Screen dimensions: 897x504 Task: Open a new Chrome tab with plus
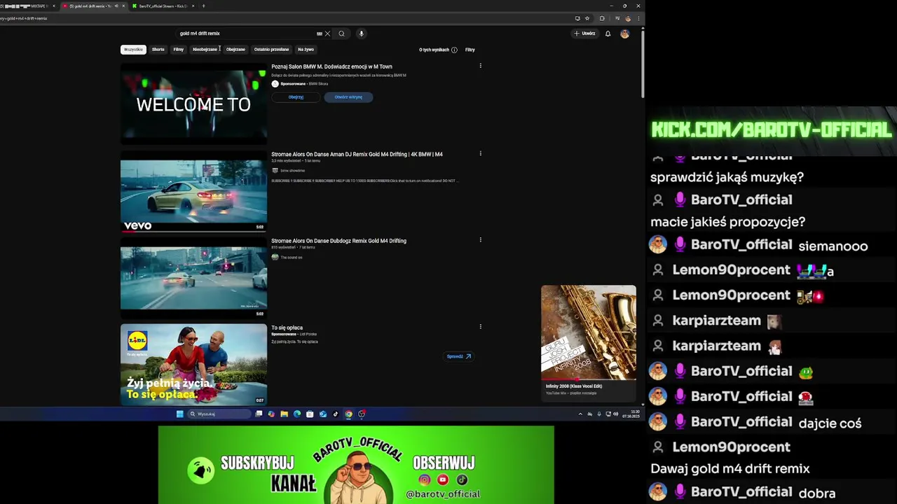click(x=203, y=6)
